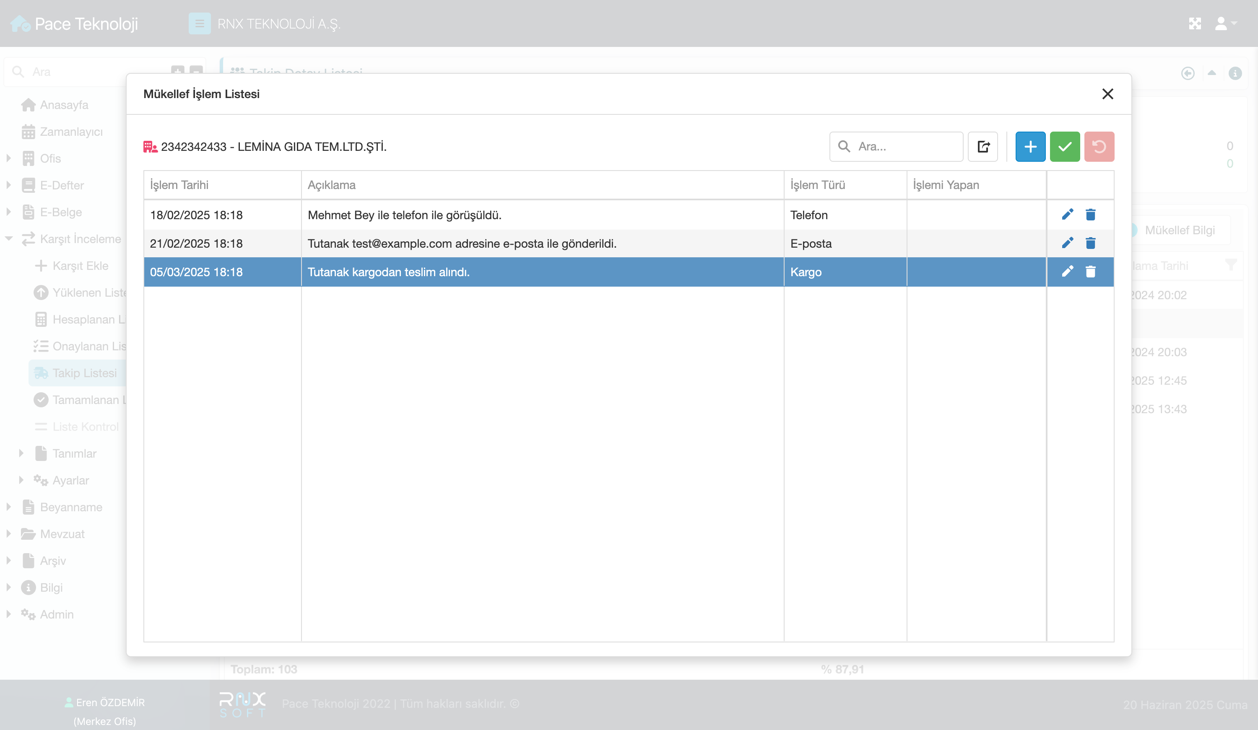Delete the Kargo row using trash icon

tap(1090, 272)
